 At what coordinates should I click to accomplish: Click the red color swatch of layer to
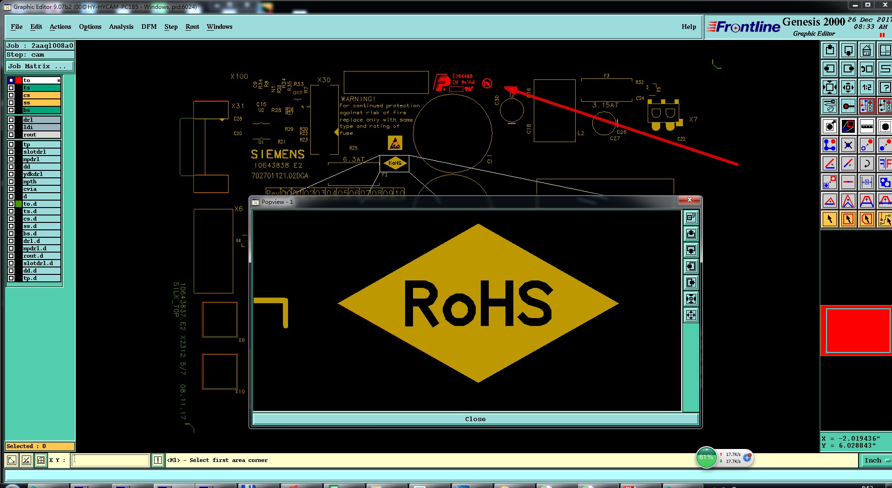(x=19, y=80)
